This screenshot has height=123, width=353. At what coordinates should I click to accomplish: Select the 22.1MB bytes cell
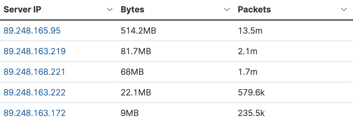tap(175, 92)
